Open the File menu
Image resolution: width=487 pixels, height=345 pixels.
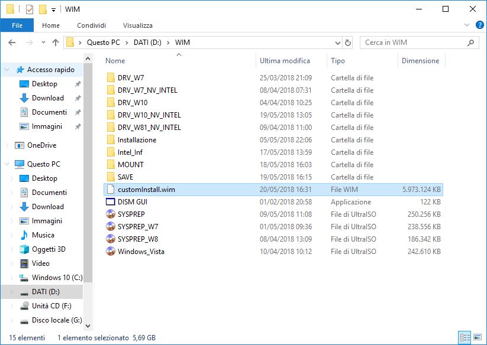[x=17, y=25]
